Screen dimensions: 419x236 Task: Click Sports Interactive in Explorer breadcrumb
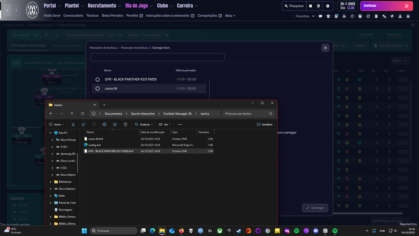143,114
